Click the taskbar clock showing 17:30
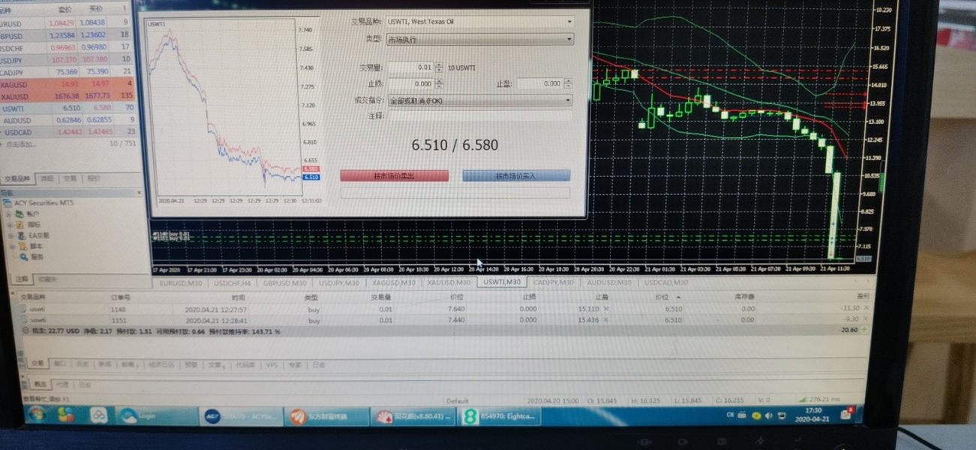The image size is (976, 450). tap(813, 415)
